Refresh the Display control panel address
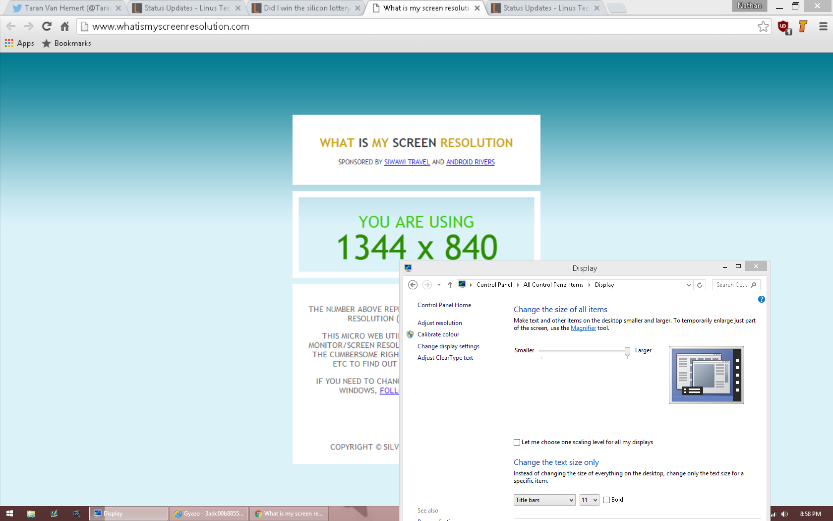 coord(700,285)
